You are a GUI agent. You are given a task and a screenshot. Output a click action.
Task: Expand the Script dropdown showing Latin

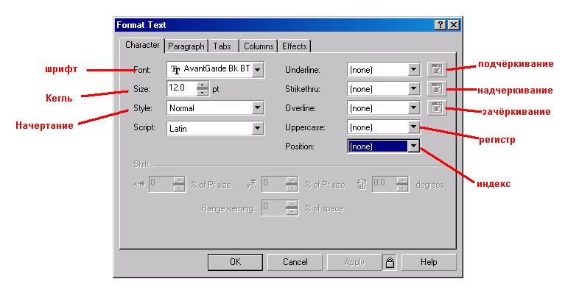point(257,128)
